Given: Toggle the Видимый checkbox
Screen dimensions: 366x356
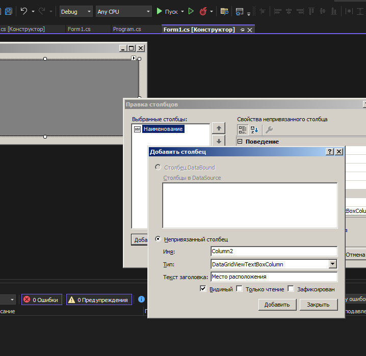Looking at the screenshot, I should point(203,289).
